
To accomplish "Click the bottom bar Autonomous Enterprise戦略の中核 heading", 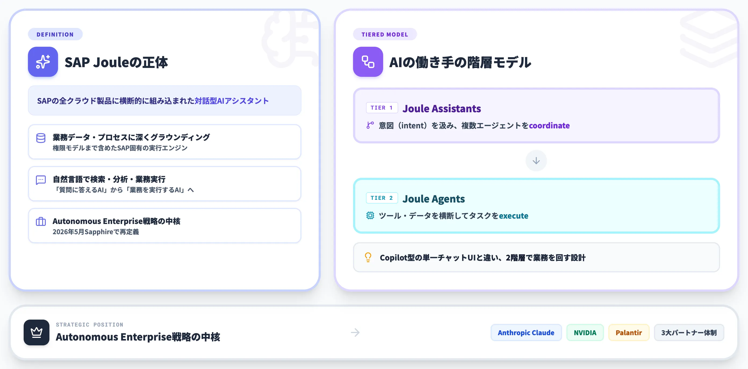I will coord(138,337).
